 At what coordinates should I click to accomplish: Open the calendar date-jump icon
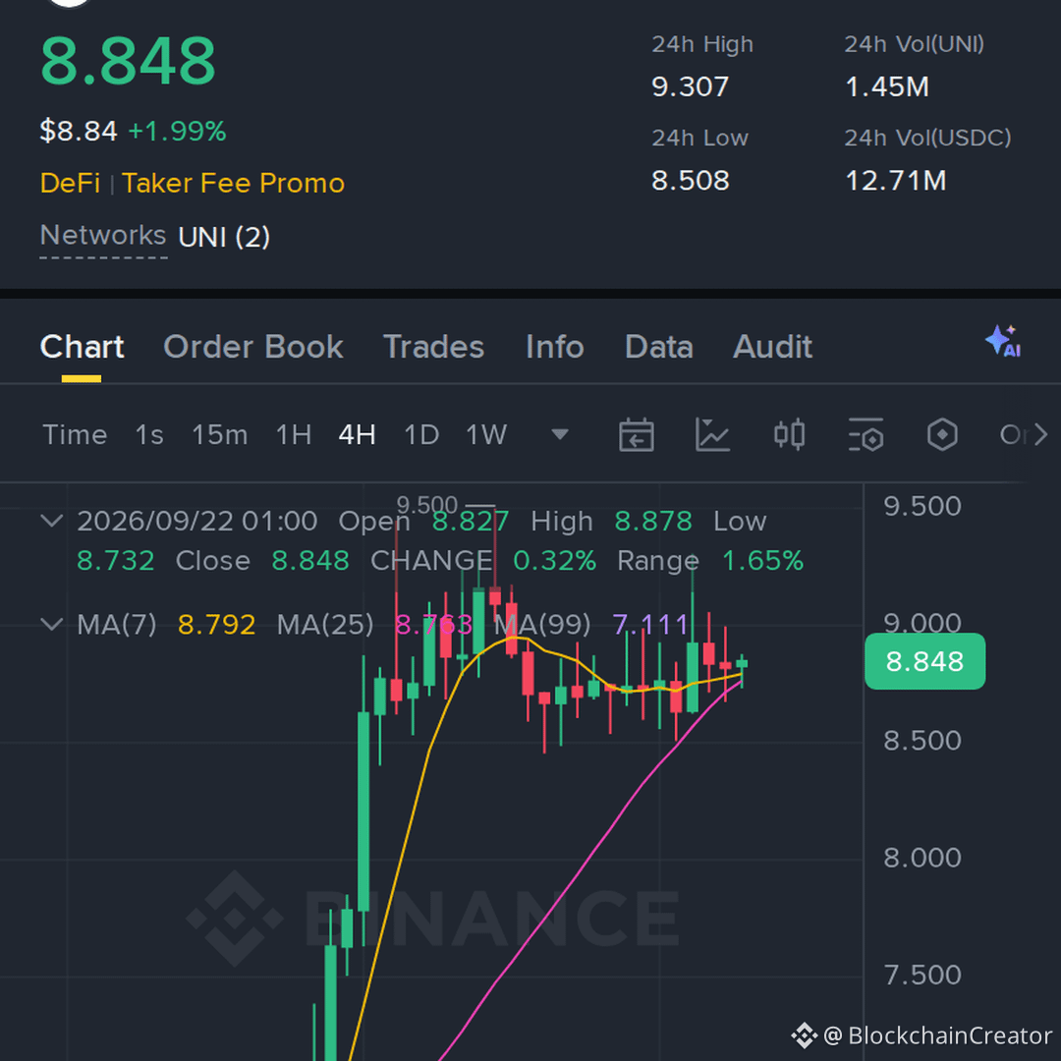(636, 434)
